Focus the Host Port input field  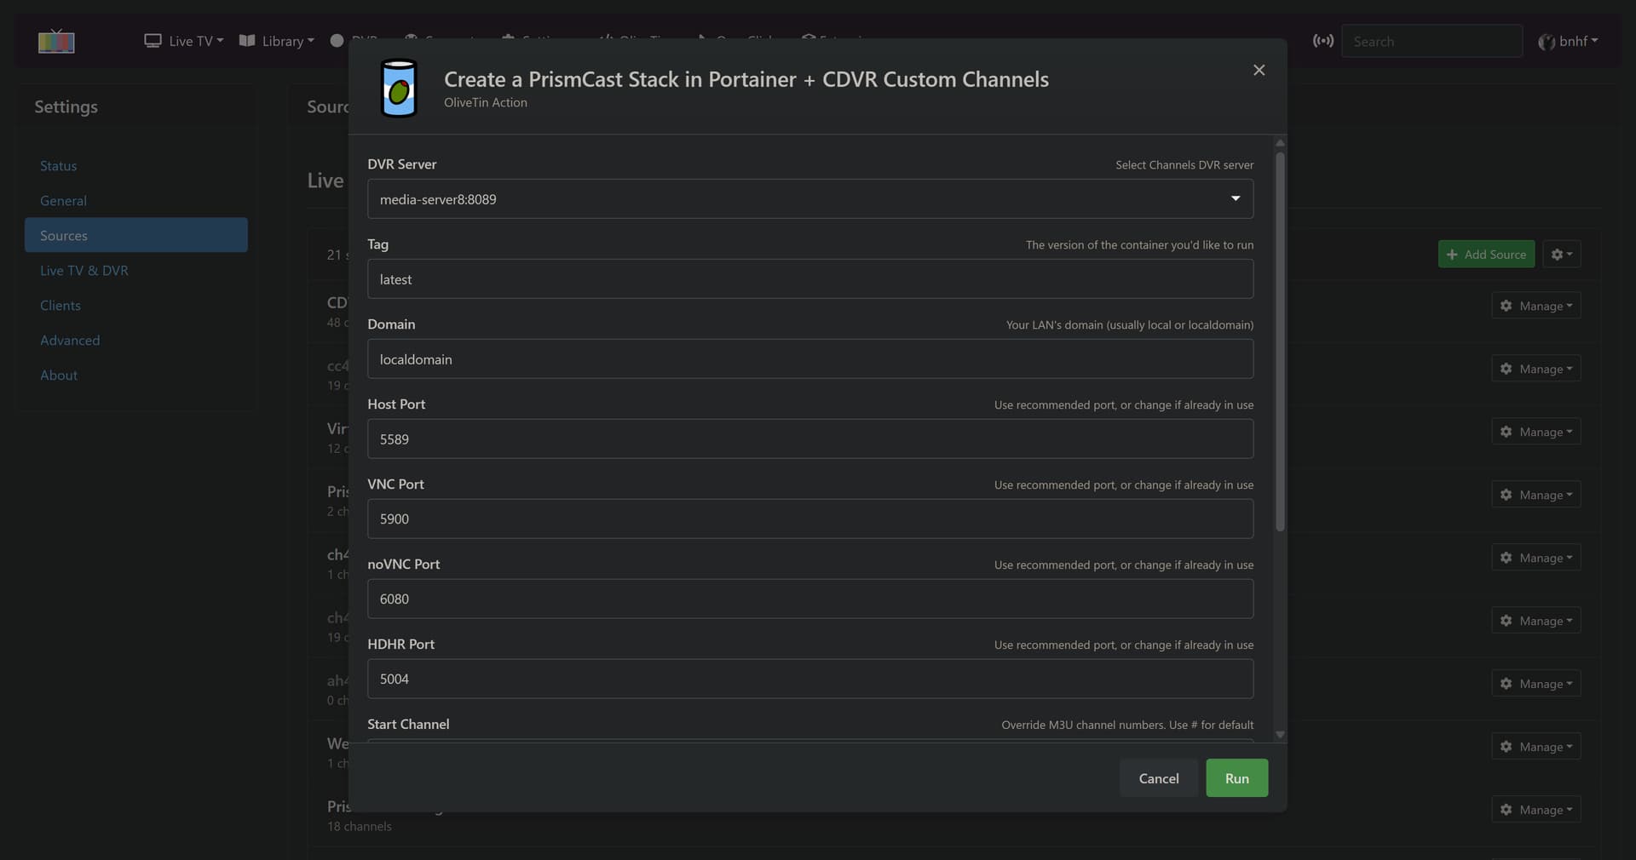click(x=809, y=439)
